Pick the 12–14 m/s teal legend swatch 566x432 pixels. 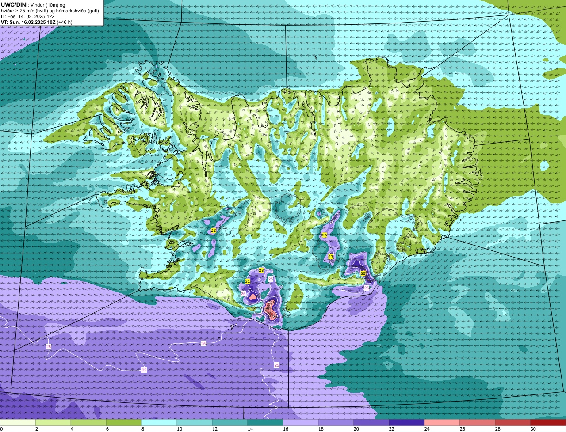(230, 422)
